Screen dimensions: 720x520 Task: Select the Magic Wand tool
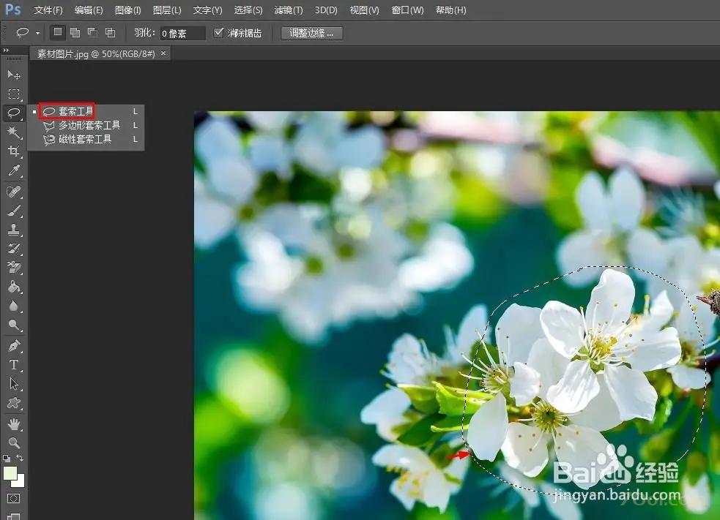(14, 132)
